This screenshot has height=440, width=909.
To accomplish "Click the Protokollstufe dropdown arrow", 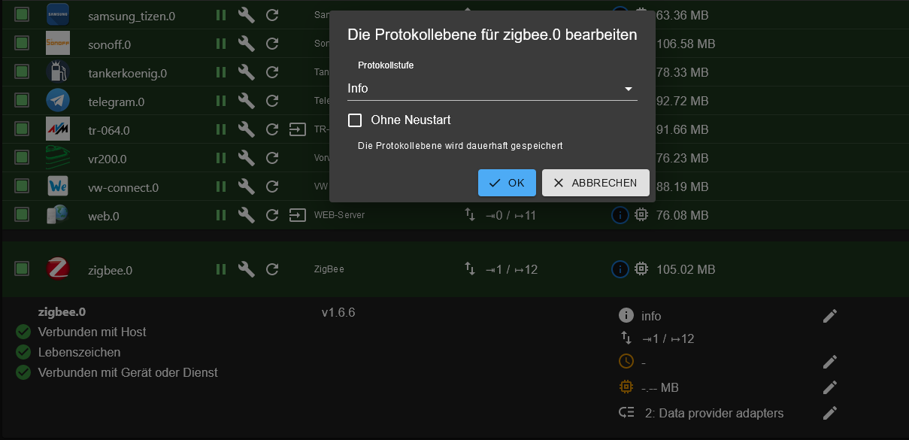I will point(629,90).
